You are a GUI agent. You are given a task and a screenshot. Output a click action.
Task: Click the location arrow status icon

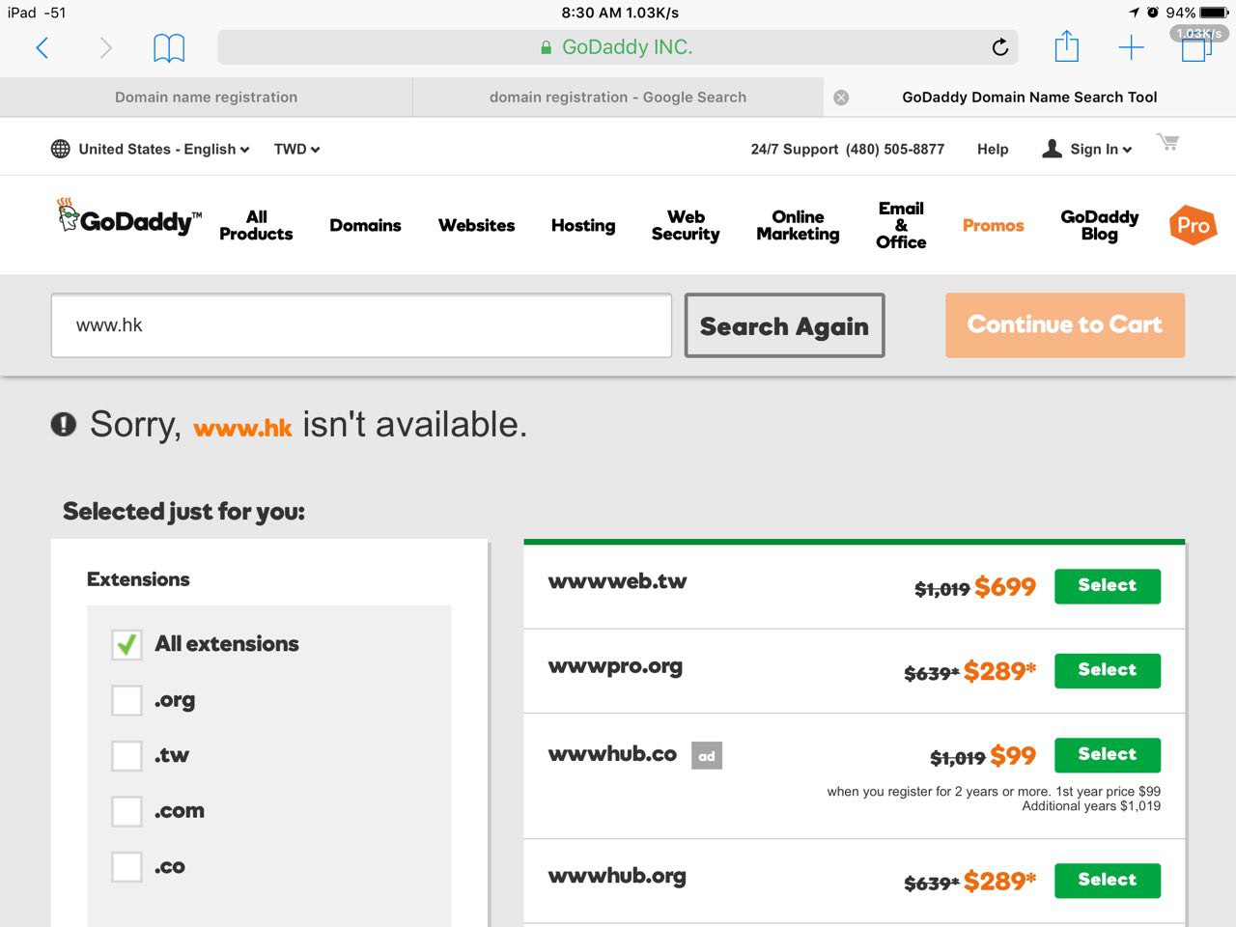[x=1134, y=13]
